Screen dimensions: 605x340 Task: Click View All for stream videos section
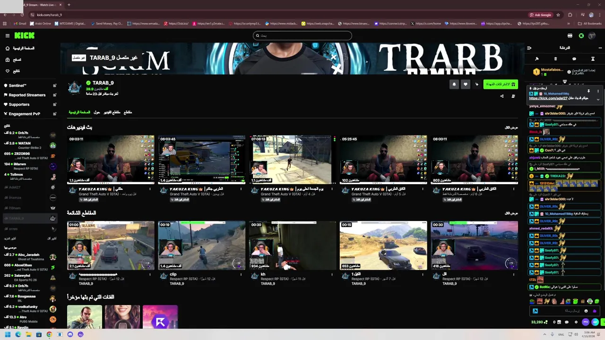pyautogui.click(x=511, y=127)
